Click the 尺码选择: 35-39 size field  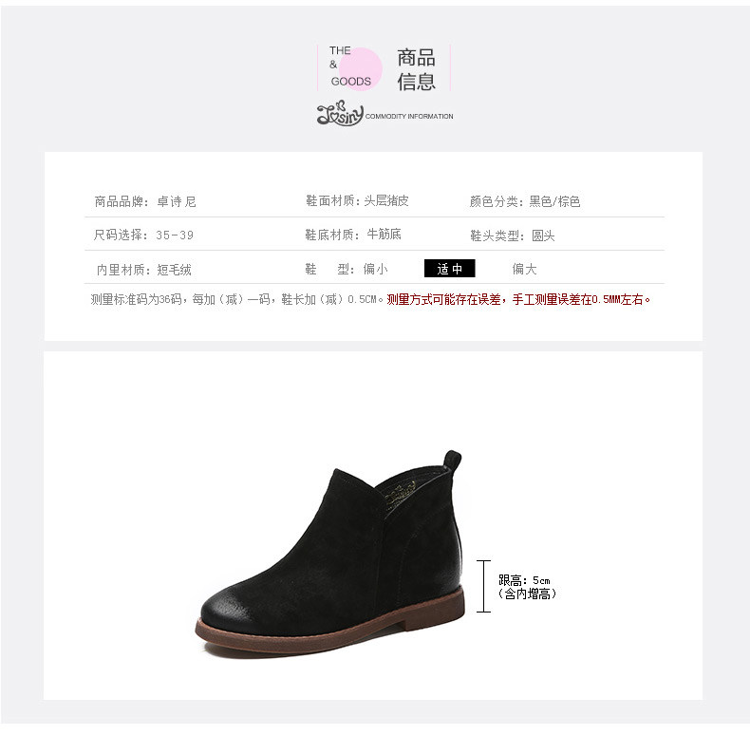click(x=143, y=235)
